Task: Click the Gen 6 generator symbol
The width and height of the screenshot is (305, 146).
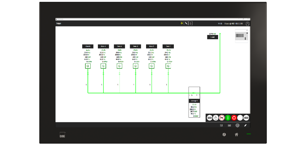Action: point(88,66)
